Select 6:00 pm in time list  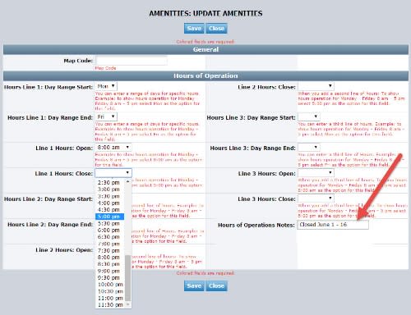110,231
